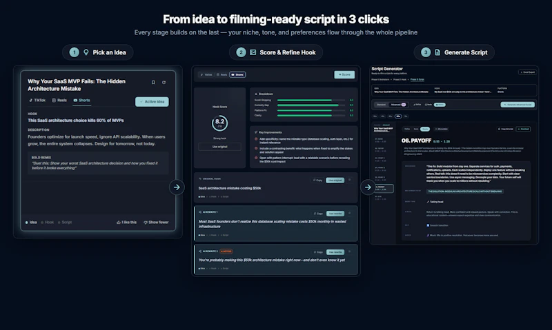Select the last section in script sidebar
Image resolution: width=552 pixels, height=330 pixels.
(381, 198)
